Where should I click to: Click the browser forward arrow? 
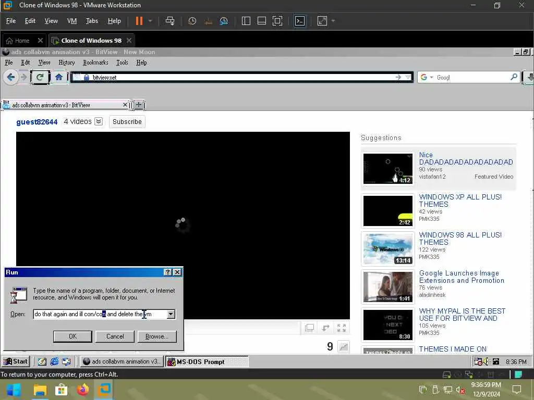click(x=23, y=77)
